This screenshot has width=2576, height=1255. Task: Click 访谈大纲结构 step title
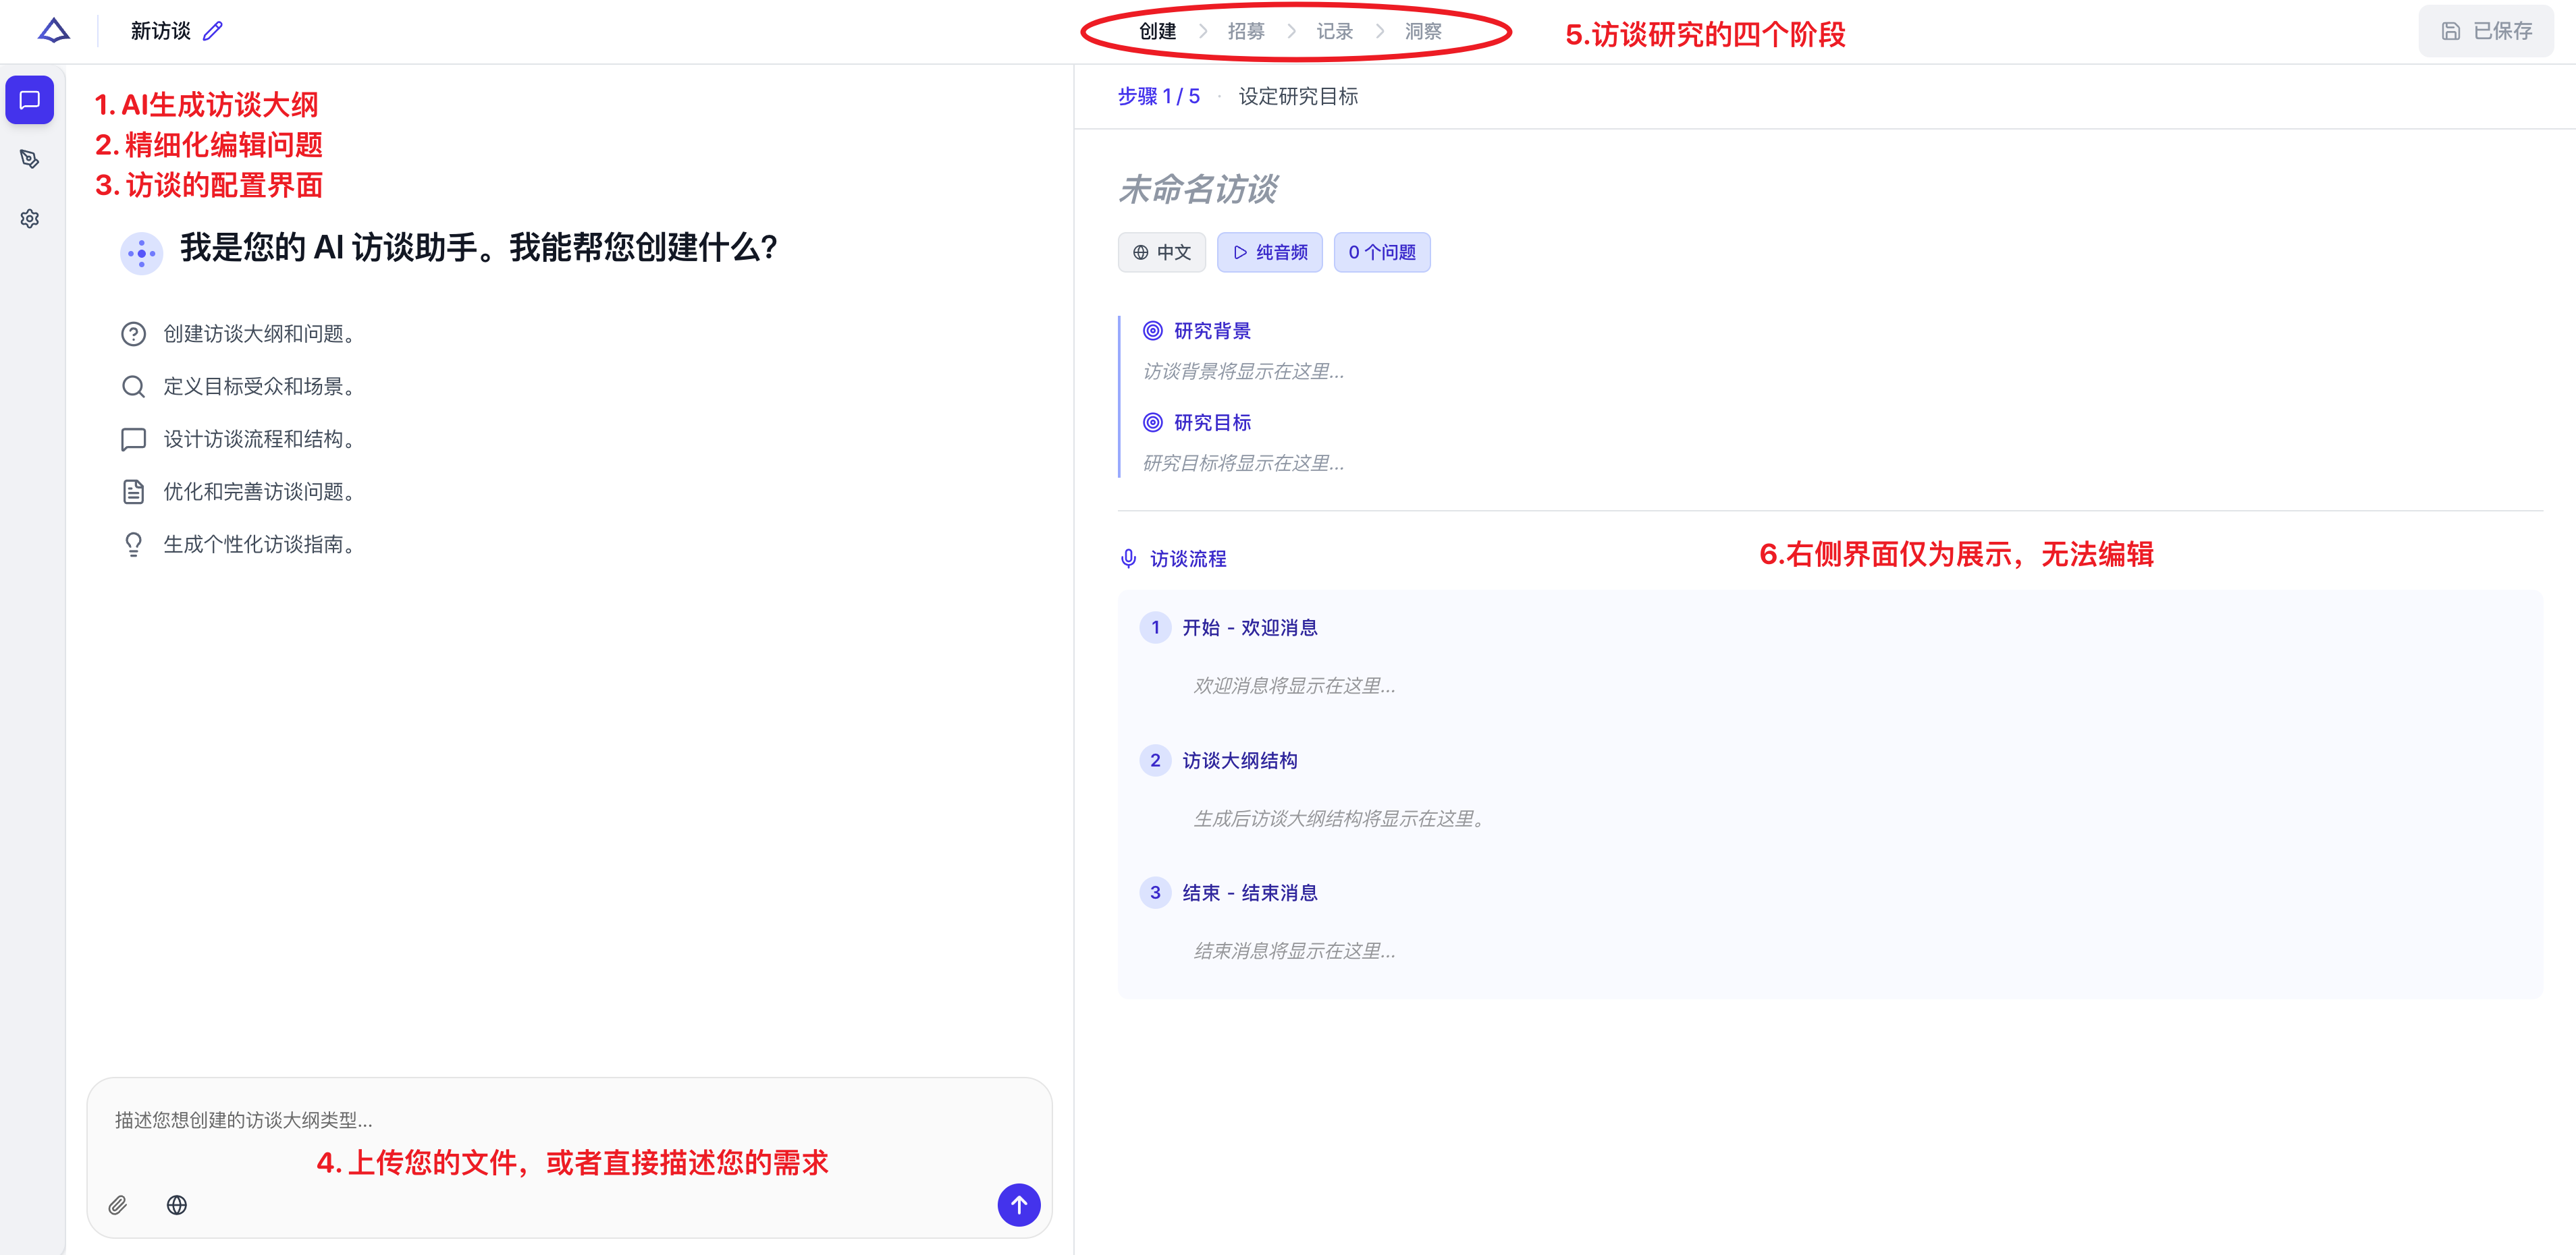click(1240, 760)
